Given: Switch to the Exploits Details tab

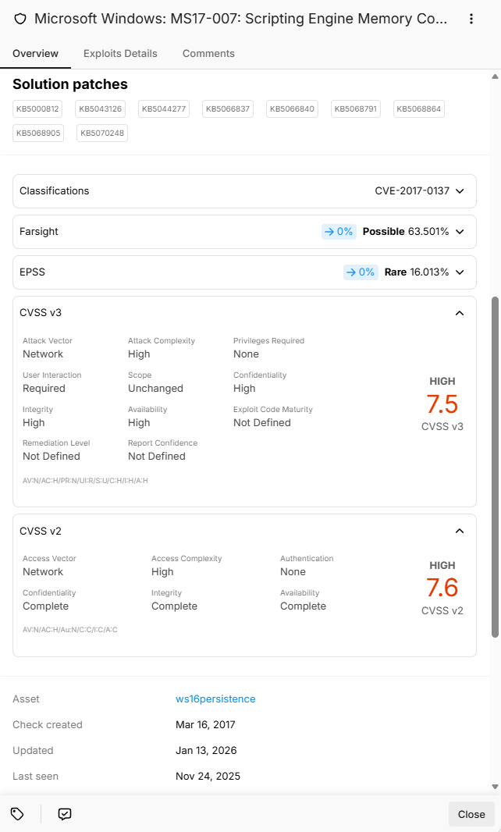Looking at the screenshot, I should coord(120,54).
